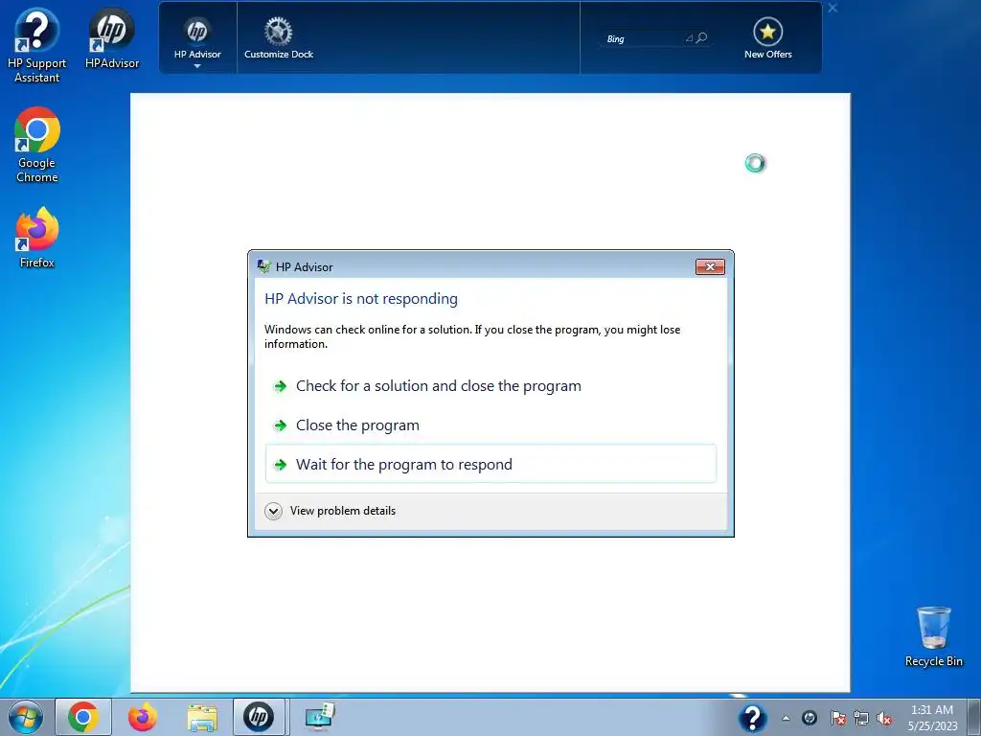Image resolution: width=981 pixels, height=736 pixels.
Task: Show hidden tray icons arrow
Action: (786, 718)
